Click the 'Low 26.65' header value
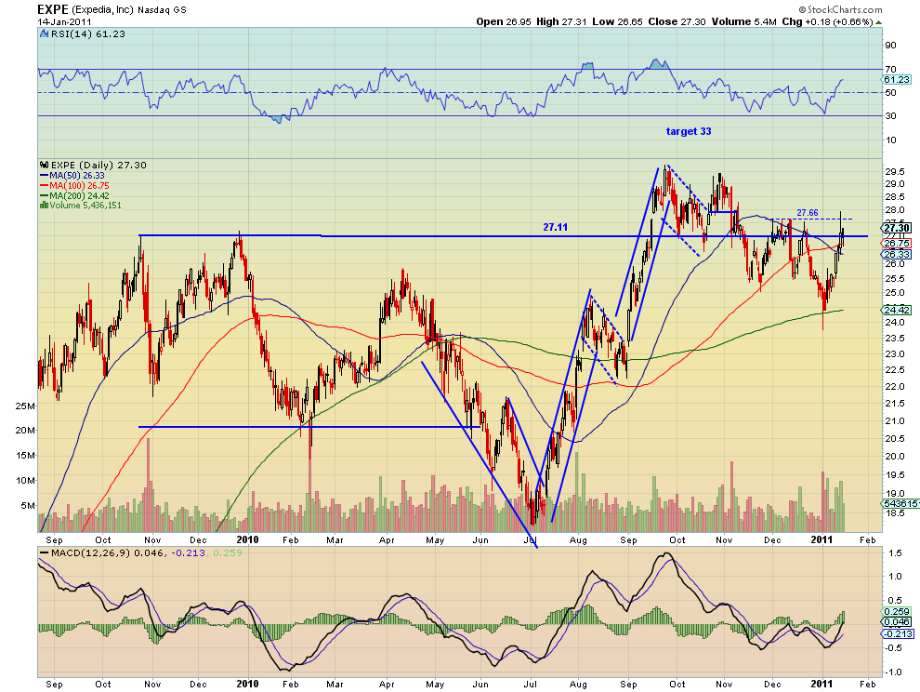This screenshot has height=692, width=920. [x=617, y=21]
